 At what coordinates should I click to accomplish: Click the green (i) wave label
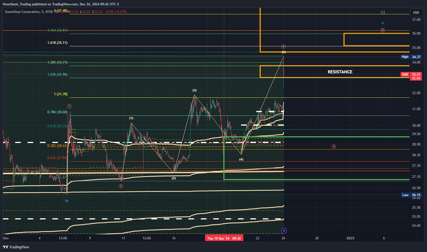[383, 12]
